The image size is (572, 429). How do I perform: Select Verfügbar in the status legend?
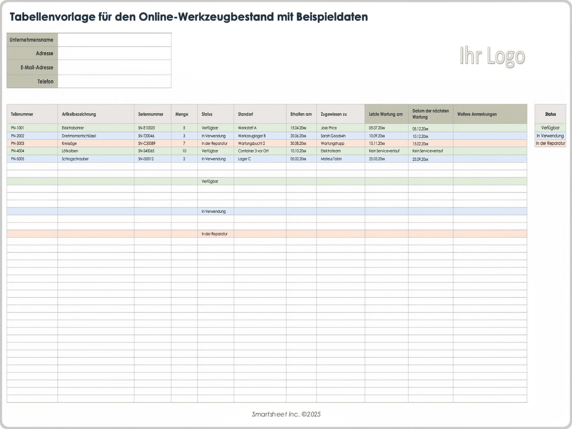(x=550, y=128)
